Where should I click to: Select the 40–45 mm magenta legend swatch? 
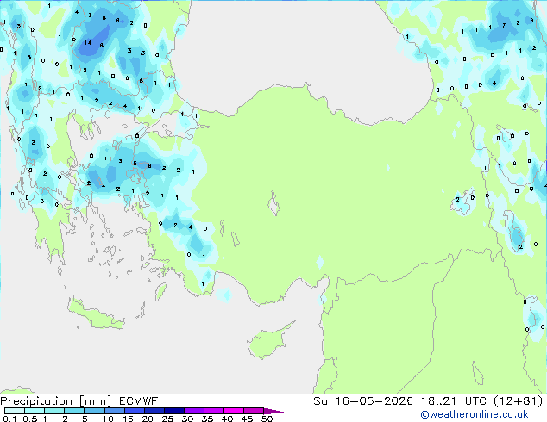tap(234, 411)
